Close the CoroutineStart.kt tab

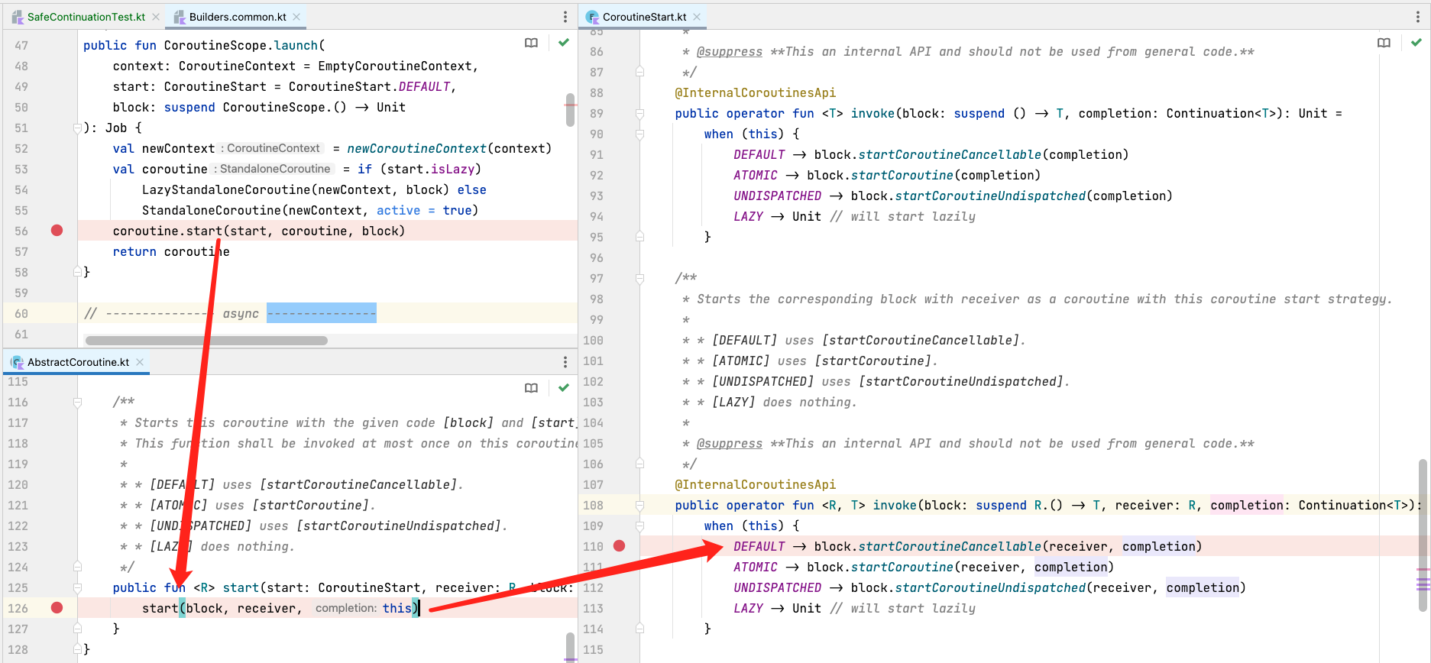[697, 17]
